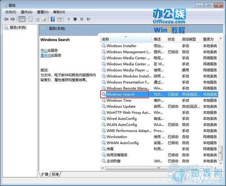Open the Help toolbar icon
This screenshot has height=186, width=226.
53,19
